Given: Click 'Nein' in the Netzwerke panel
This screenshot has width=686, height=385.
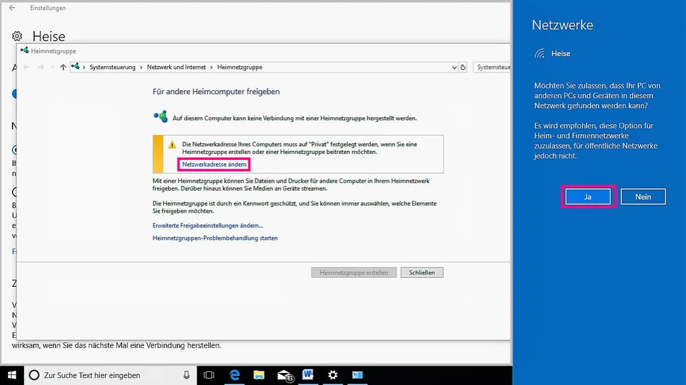Looking at the screenshot, I should [643, 197].
